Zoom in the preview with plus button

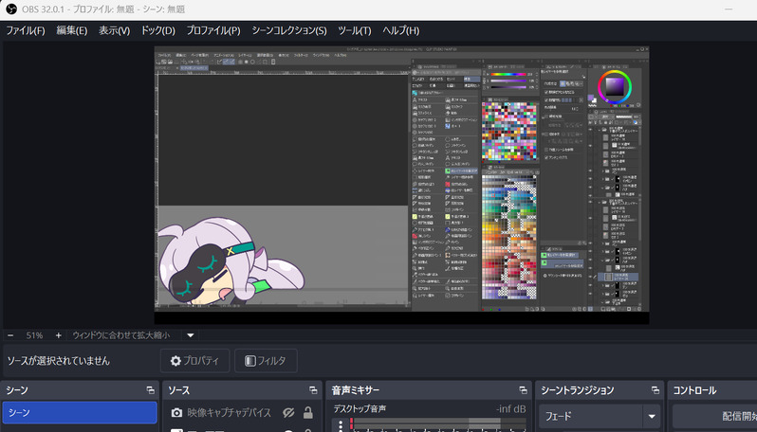tap(58, 335)
